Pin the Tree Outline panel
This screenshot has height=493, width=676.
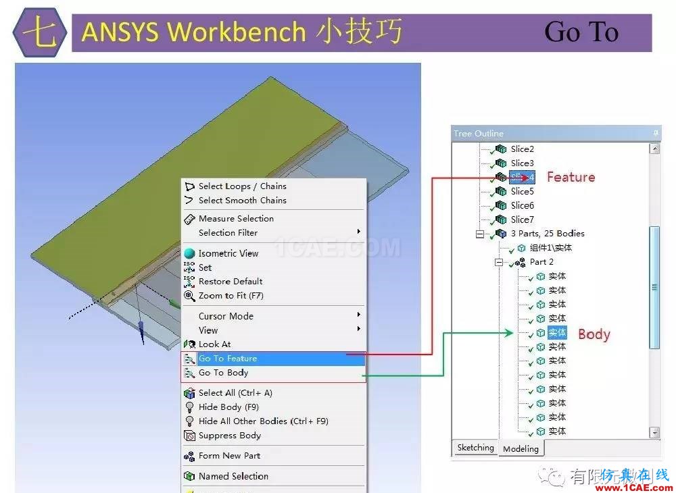[x=655, y=134]
